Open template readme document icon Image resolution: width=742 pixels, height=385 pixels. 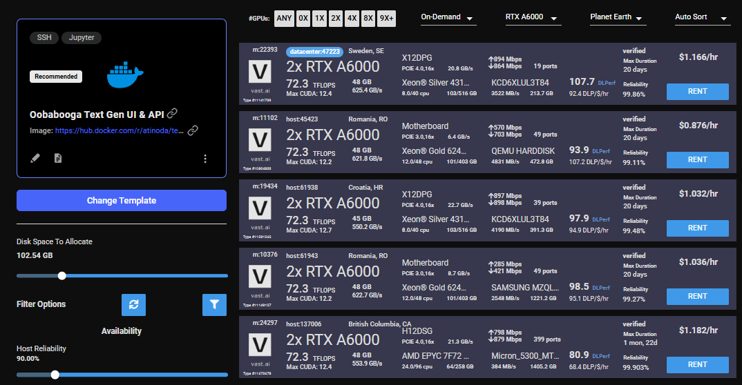point(58,158)
